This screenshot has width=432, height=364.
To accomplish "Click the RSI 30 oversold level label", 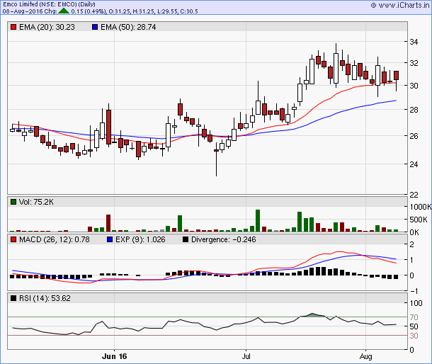I will 414,336.
